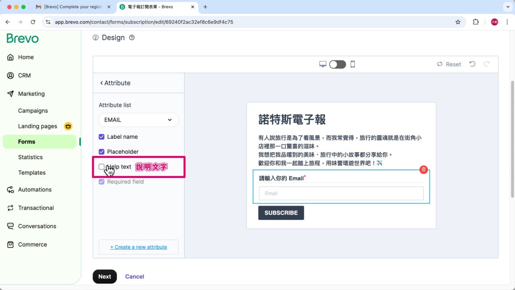This screenshot has height=290, width=515.
Task: Open the CRM section
Action: coord(25,75)
